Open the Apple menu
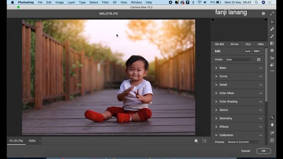The width and height of the screenshot is (283, 159). pyautogui.click(x=12, y=2)
